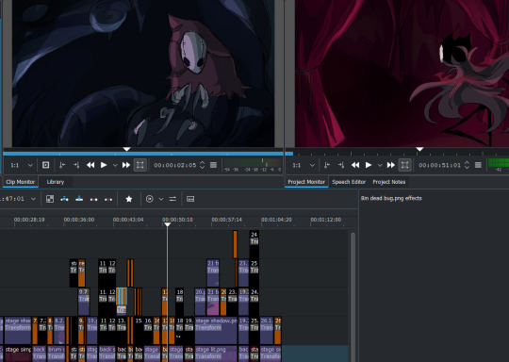Click the Project Monitor timecode field 00:00:51:01
This screenshot has height=362, width=509.
pos(439,165)
